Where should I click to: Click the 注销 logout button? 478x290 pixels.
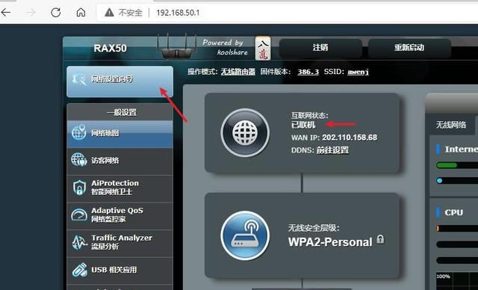(320, 48)
